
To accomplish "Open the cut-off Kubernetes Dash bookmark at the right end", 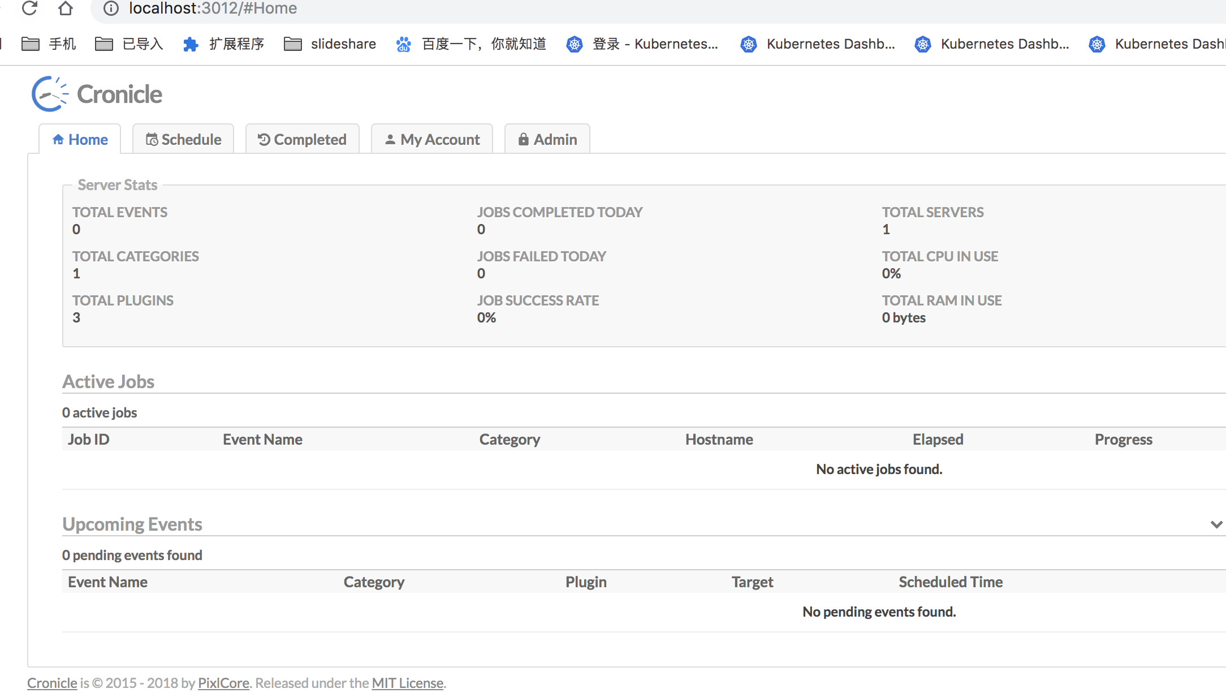I will click(1156, 44).
